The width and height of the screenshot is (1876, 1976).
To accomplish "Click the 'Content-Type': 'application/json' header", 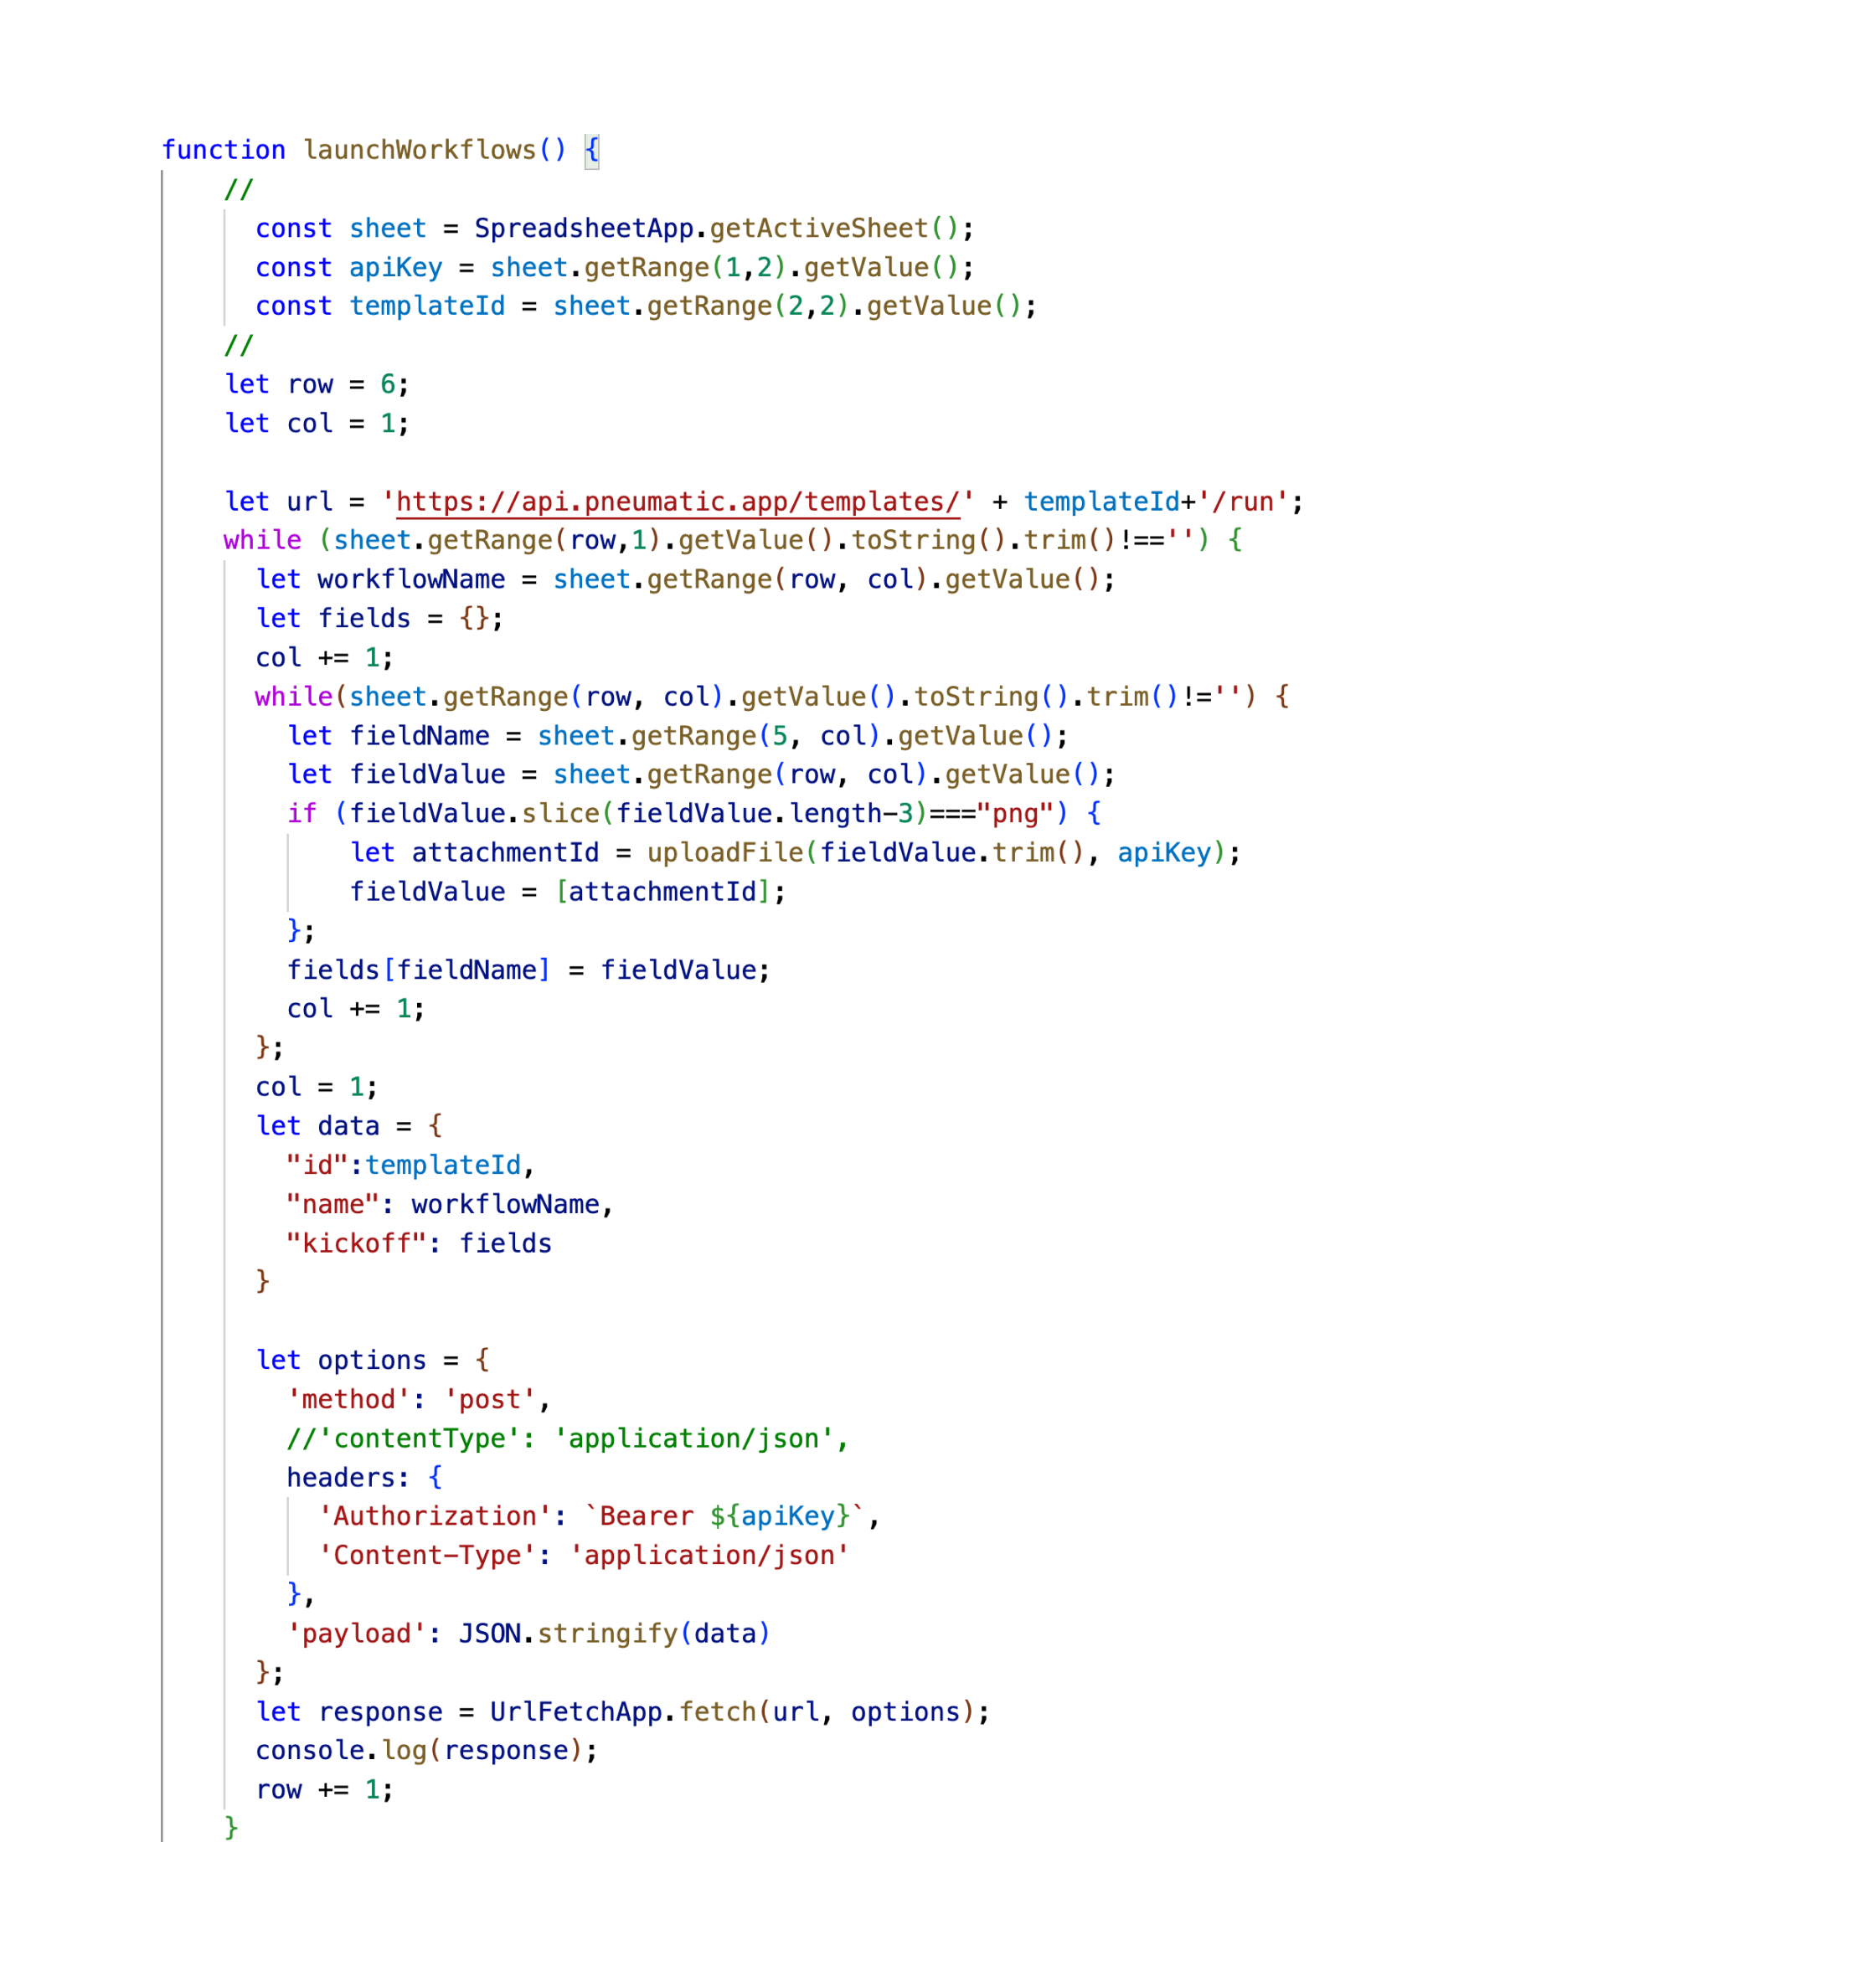I will [584, 1555].
